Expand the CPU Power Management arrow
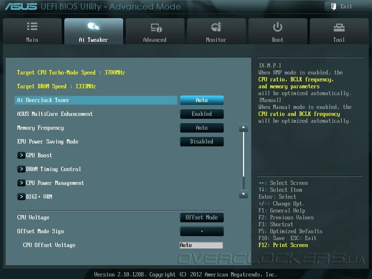Screen dimensions: 372x279 pyautogui.click(x=21, y=183)
